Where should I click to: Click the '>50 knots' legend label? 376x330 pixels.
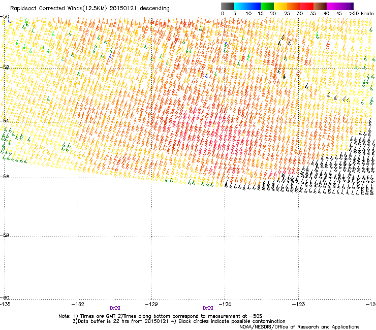click(361, 14)
